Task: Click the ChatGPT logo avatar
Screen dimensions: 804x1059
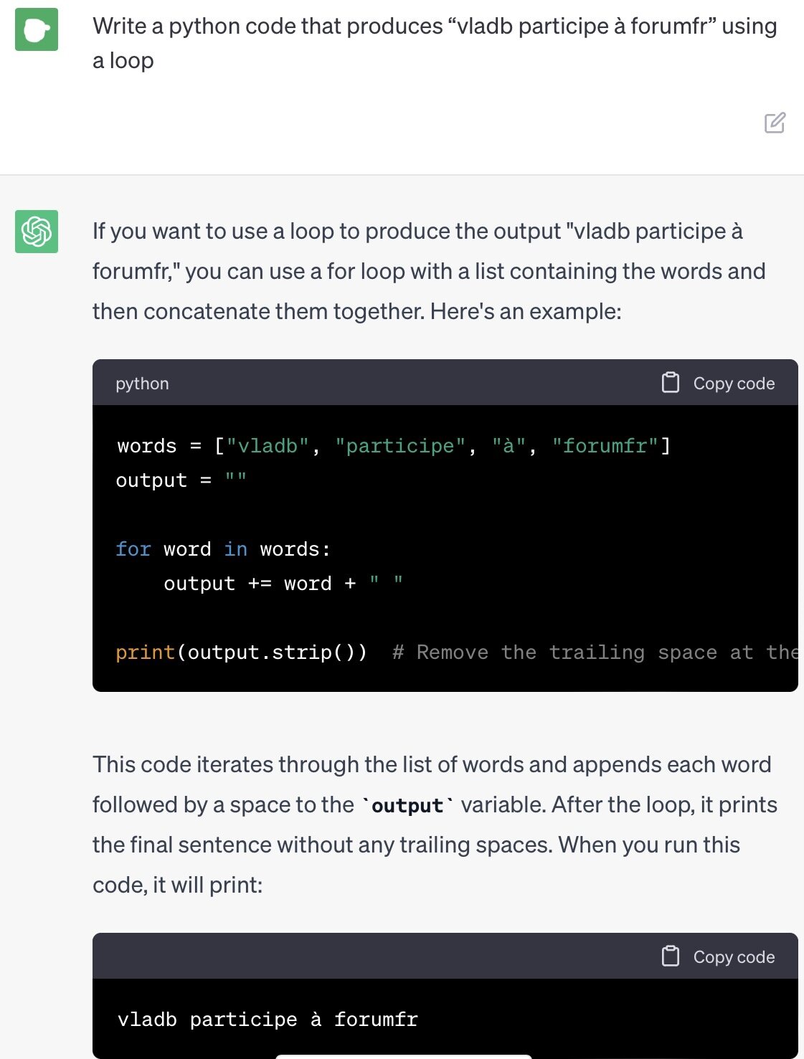Action: click(x=37, y=232)
